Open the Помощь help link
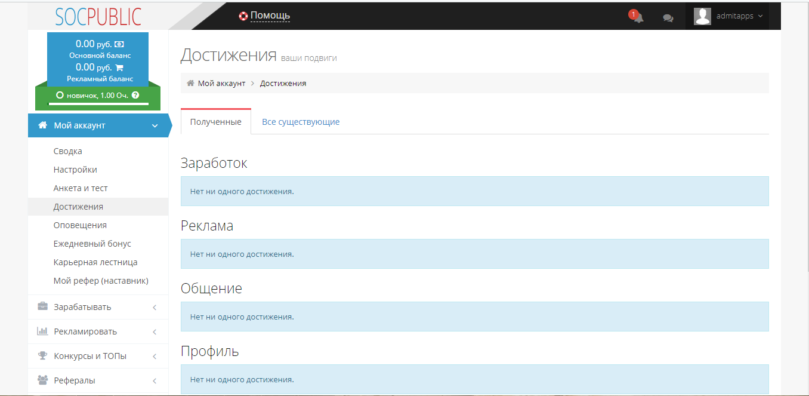This screenshot has height=396, width=809. pyautogui.click(x=270, y=16)
